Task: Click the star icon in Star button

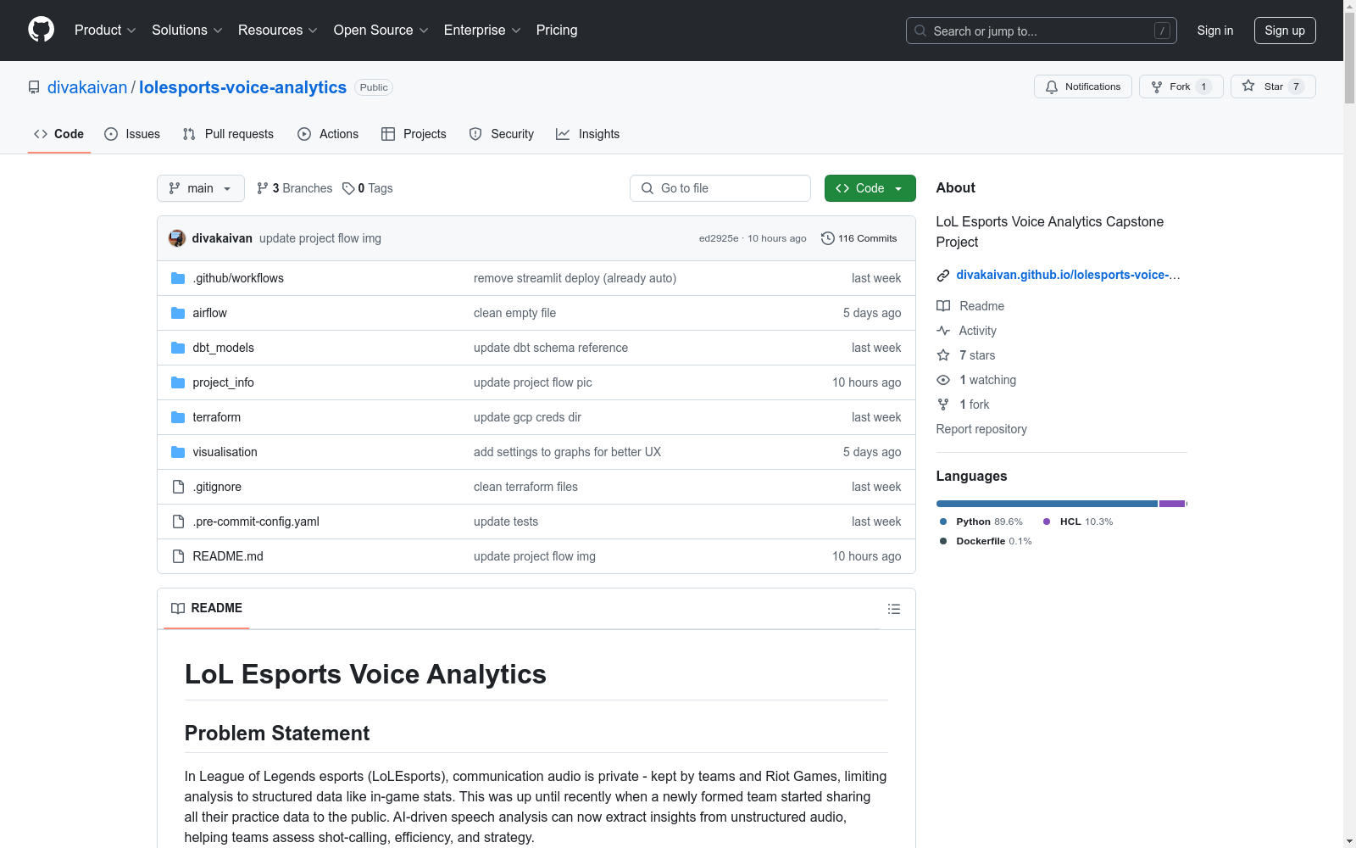Action: coord(1248,86)
